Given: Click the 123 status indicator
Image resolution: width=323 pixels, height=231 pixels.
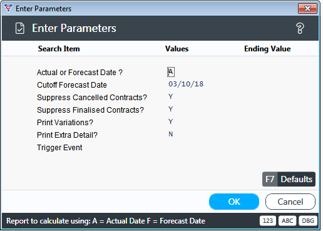Looking at the screenshot, I should pyautogui.click(x=268, y=221).
